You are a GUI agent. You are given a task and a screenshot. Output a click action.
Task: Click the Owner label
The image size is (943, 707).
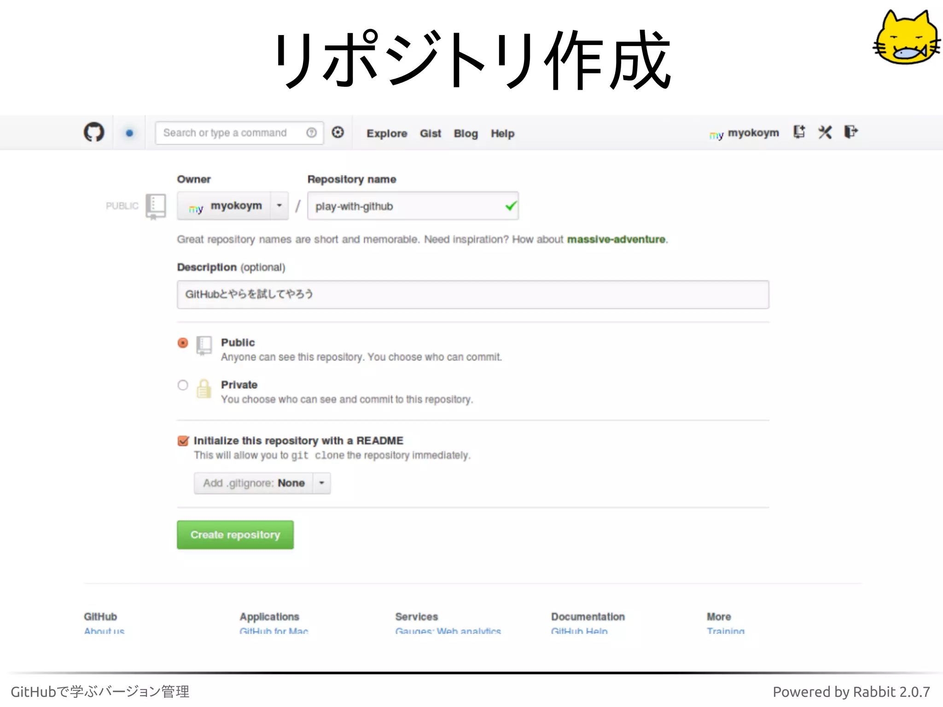[194, 180]
